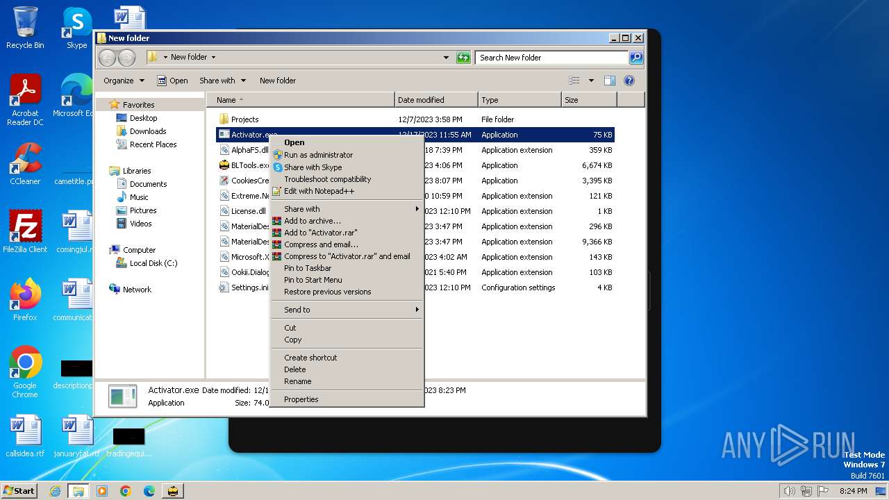Choose Rename in context menu
This screenshot has width=889, height=500.
tap(347, 381)
